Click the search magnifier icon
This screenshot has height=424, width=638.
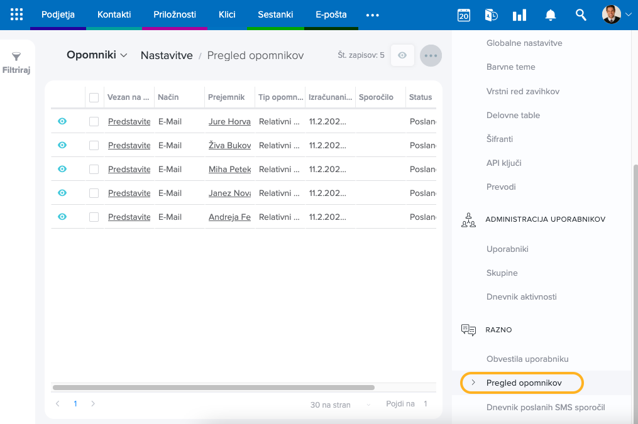(x=581, y=15)
